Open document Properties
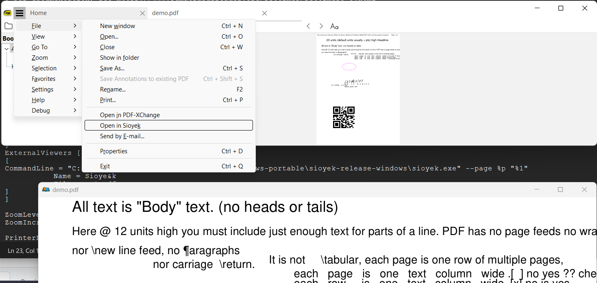 click(113, 151)
